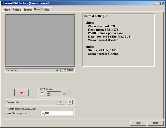Screen dimensions: 166x128
Task: Increase capture time with up stepper arrow
Action: point(48,92)
